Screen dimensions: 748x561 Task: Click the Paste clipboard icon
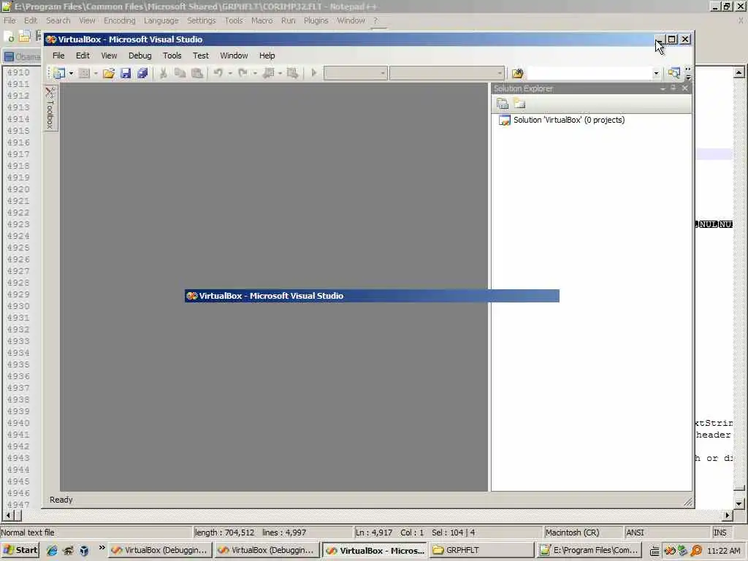click(197, 73)
